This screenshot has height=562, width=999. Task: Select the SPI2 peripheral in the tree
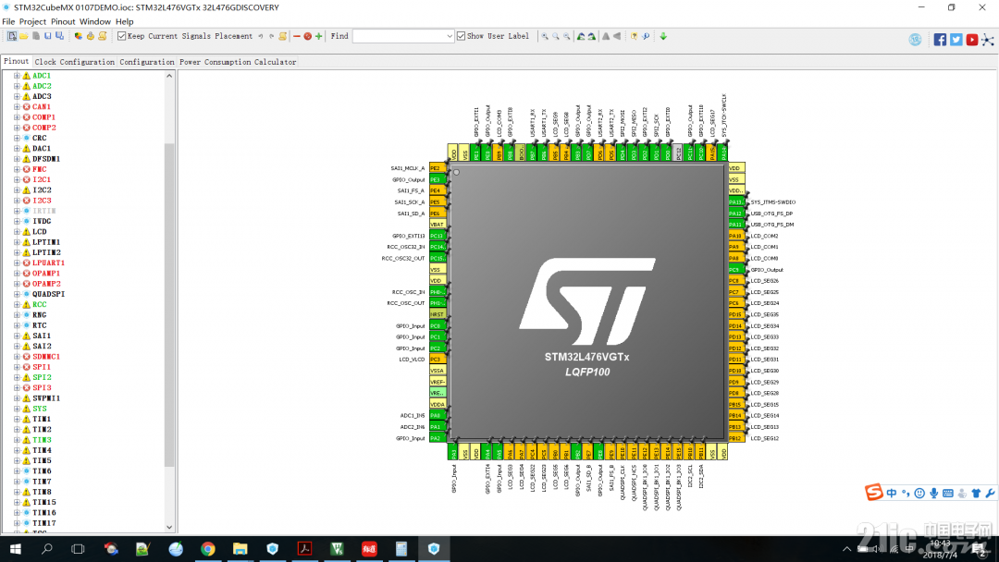pos(42,377)
